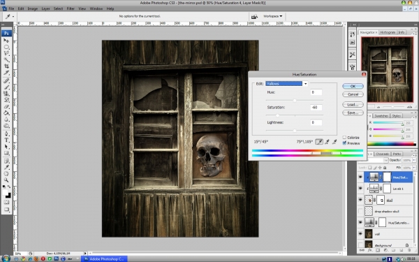Click the Hue value input field

[316, 92]
